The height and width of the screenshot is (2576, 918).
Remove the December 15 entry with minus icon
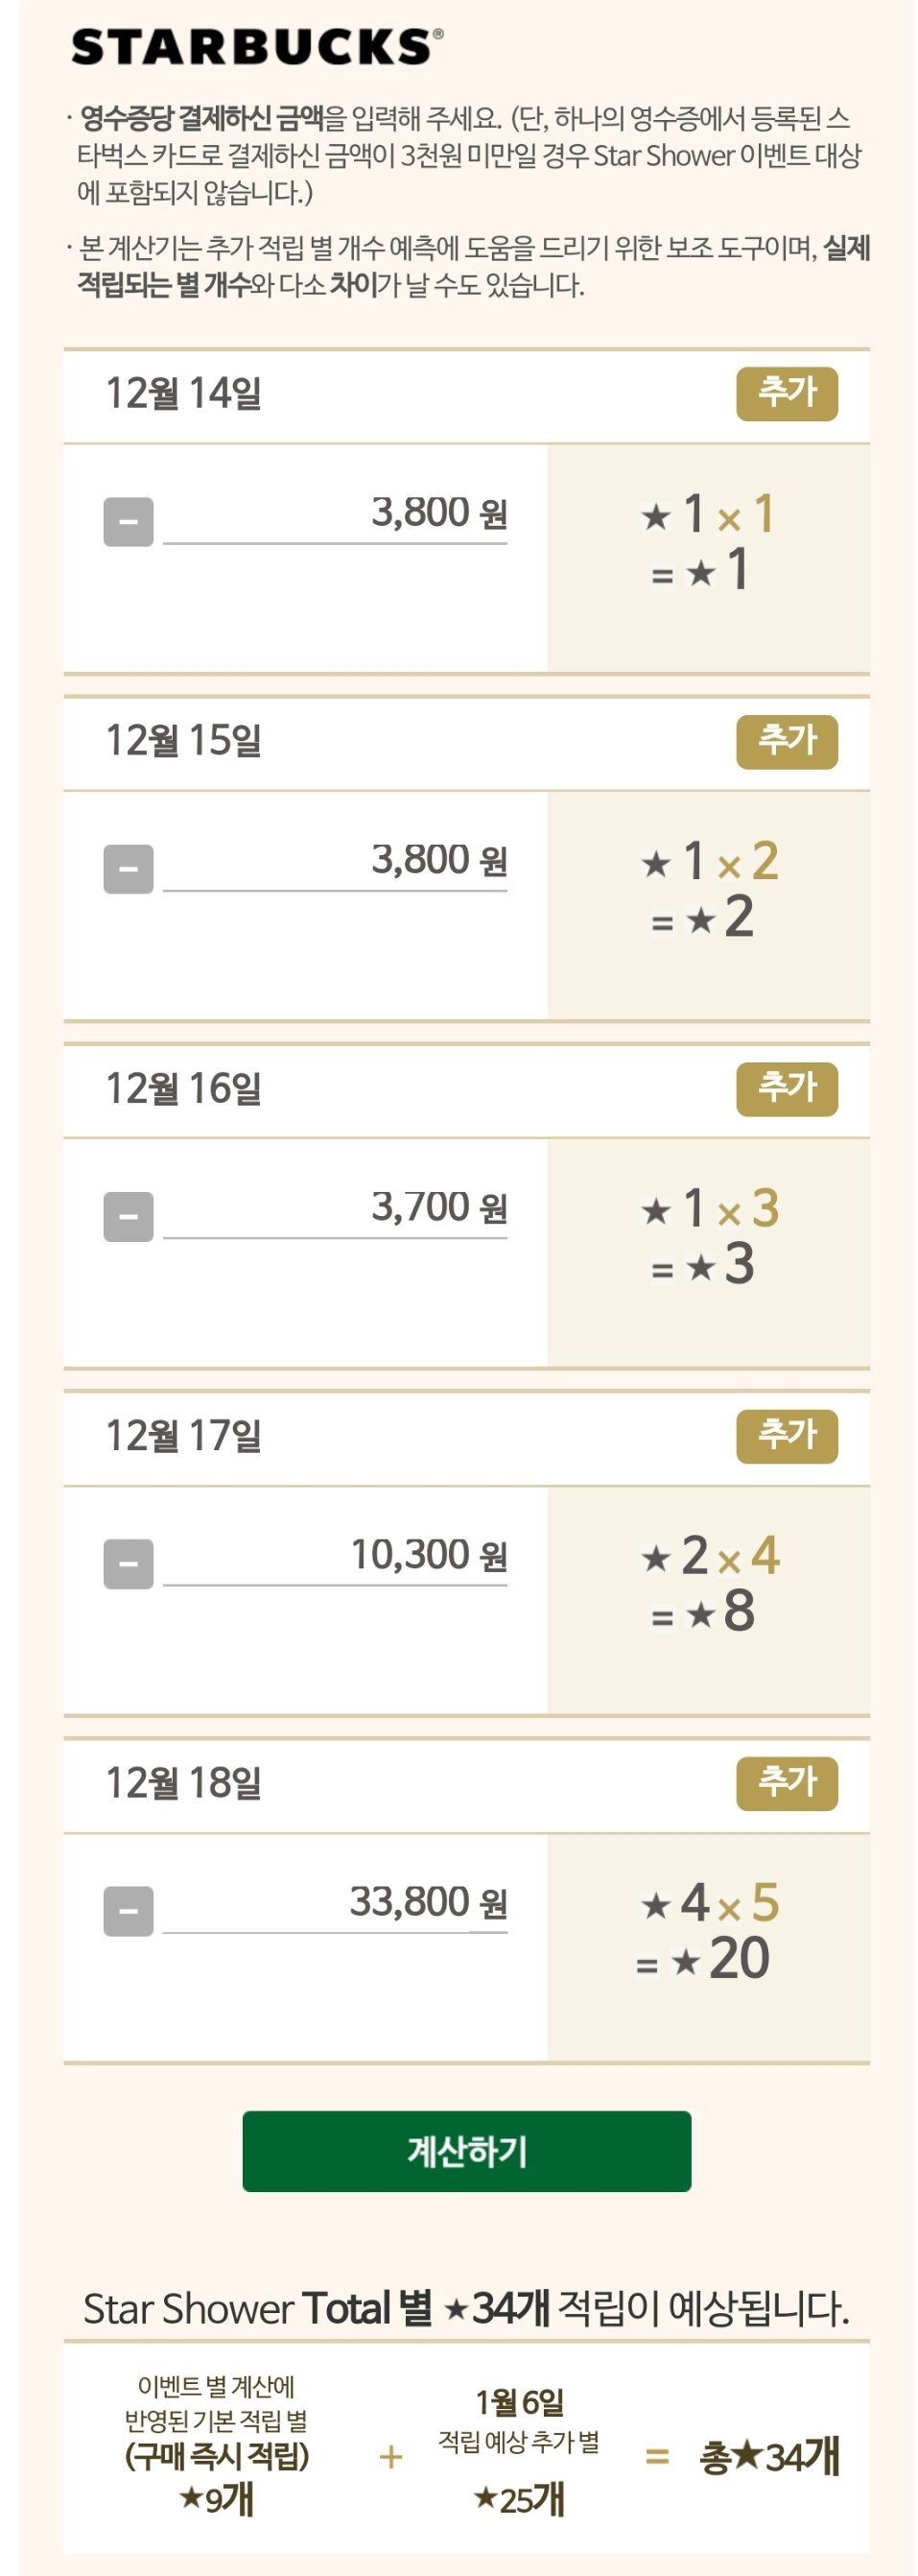point(128,868)
